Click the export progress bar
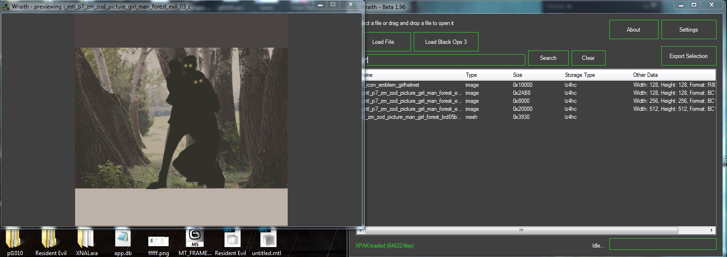This screenshot has height=257, width=727. [663, 244]
